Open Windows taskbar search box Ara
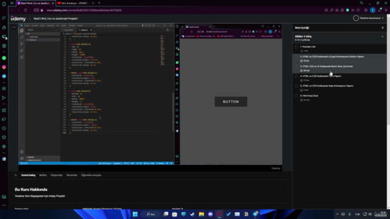The width and height of the screenshot is (390, 219). point(151,214)
